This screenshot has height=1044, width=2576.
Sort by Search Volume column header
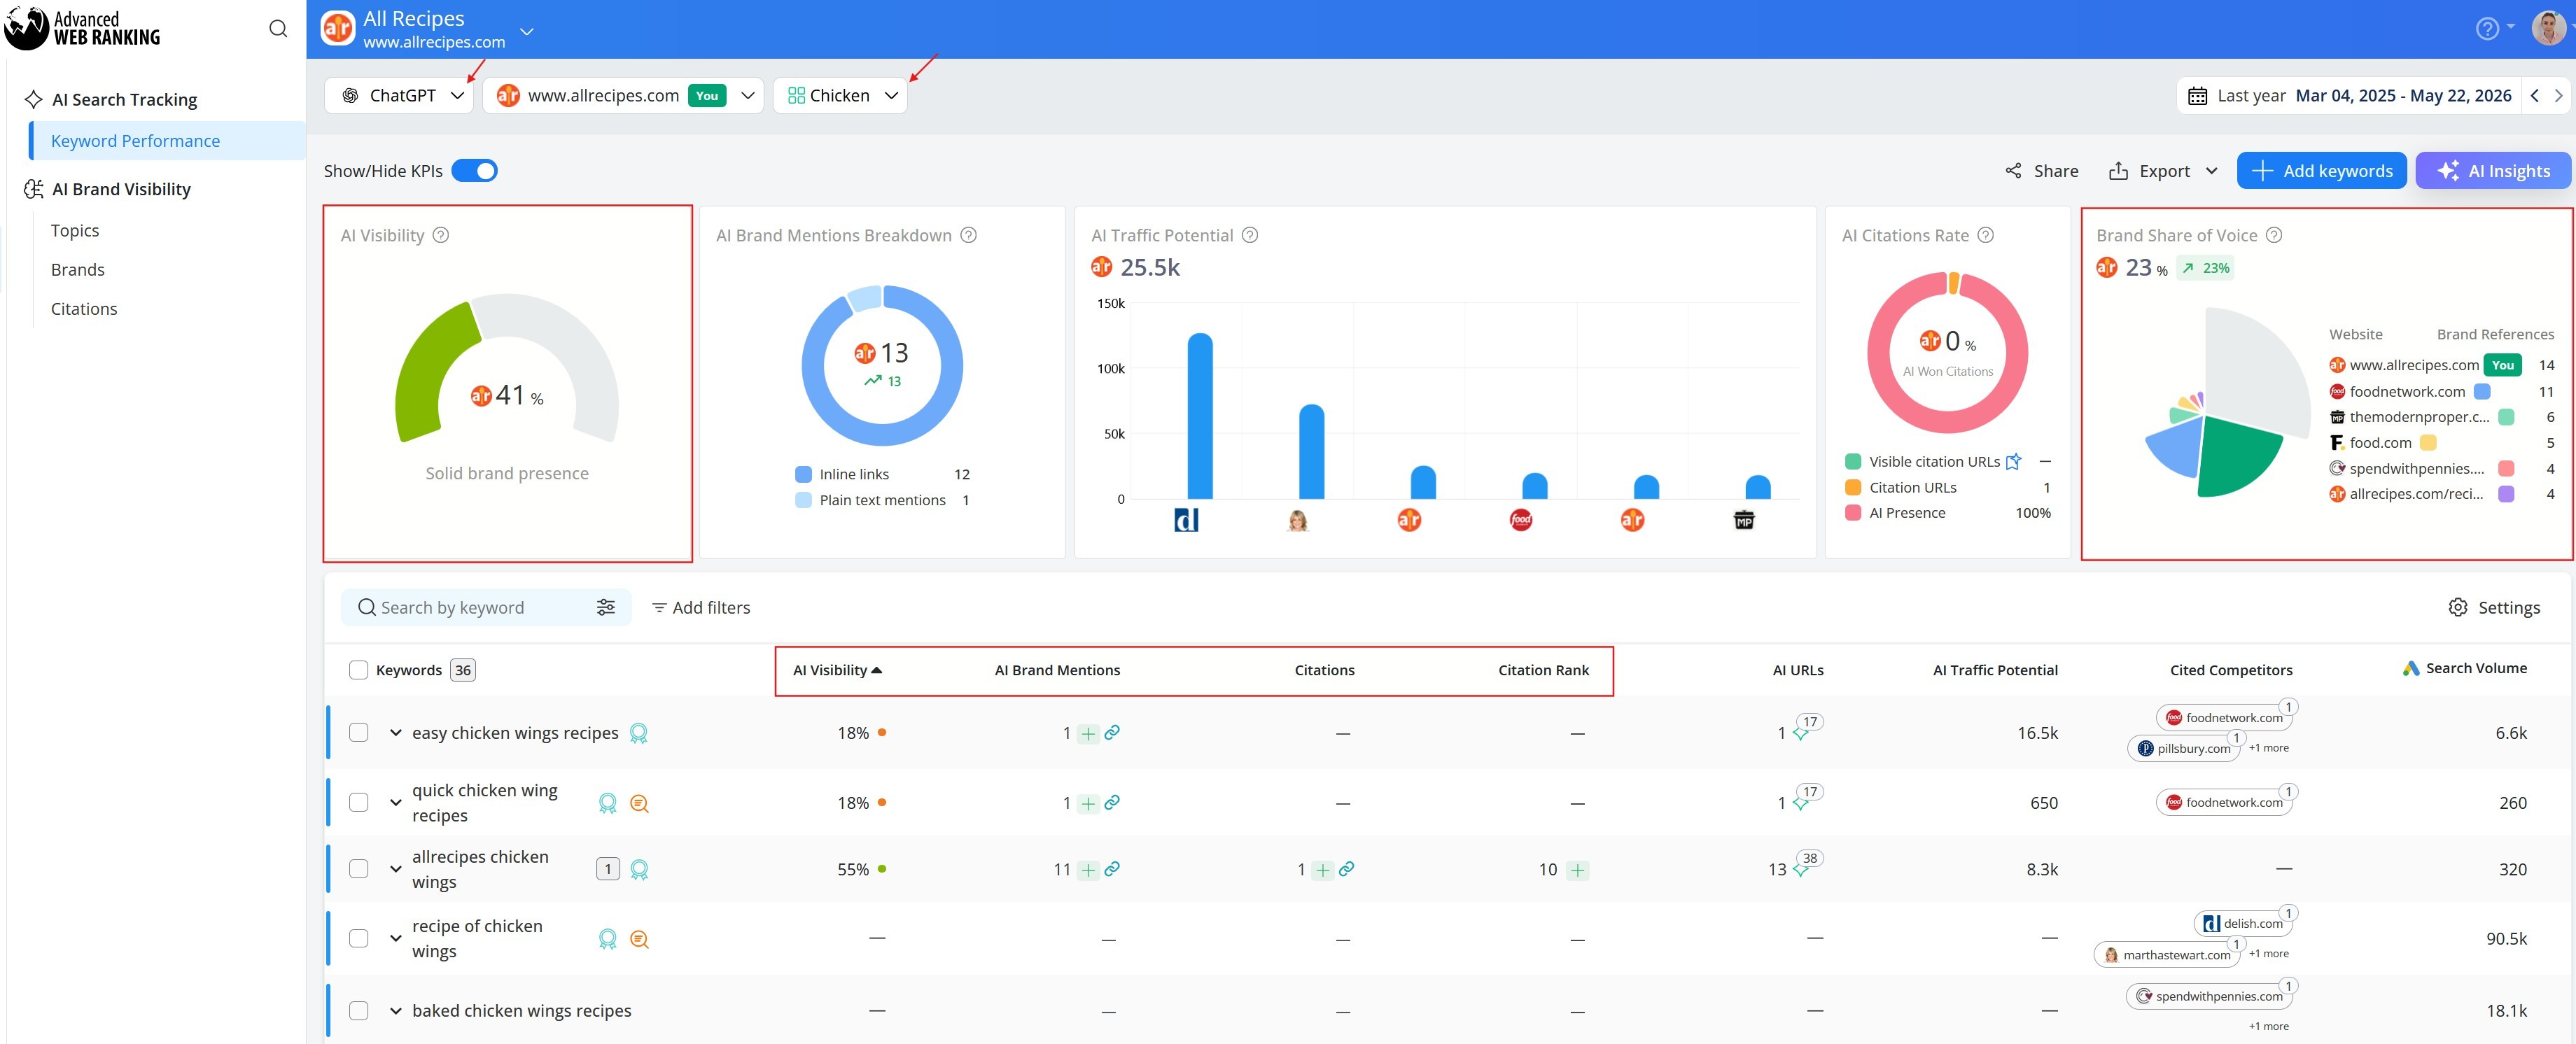tap(2464, 668)
